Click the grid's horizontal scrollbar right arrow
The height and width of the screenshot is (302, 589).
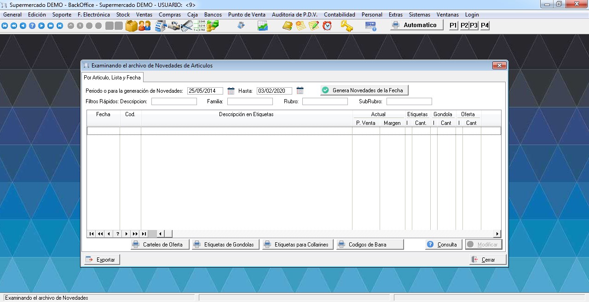pos(497,234)
